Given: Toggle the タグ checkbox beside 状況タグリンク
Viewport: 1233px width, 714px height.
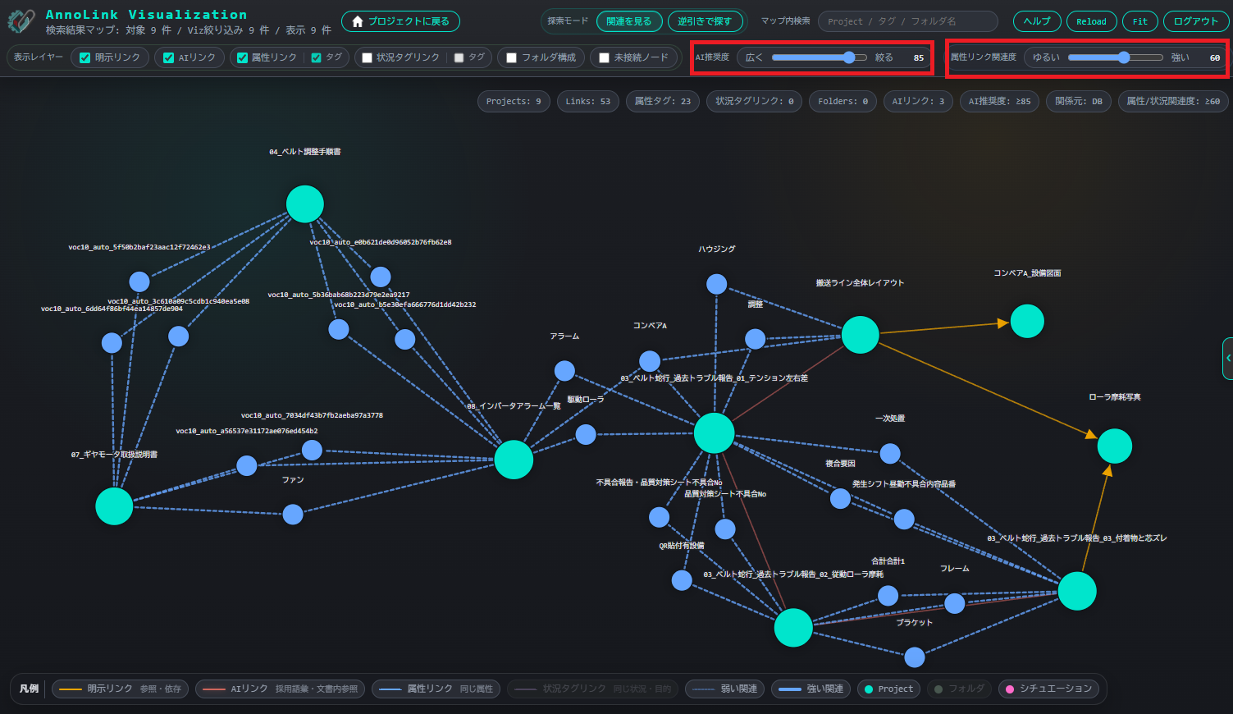Looking at the screenshot, I should coord(459,57).
